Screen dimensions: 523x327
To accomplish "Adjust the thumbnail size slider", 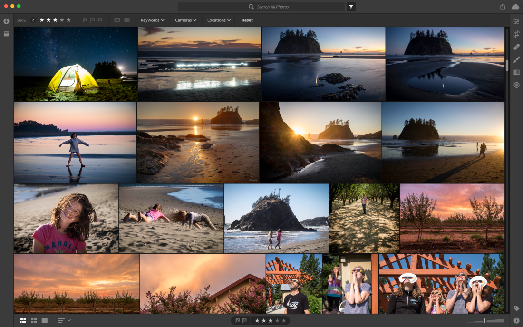I will pos(485,321).
